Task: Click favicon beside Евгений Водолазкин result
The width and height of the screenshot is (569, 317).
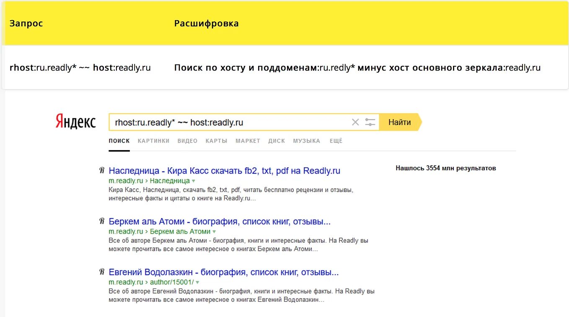Action: 101,272
